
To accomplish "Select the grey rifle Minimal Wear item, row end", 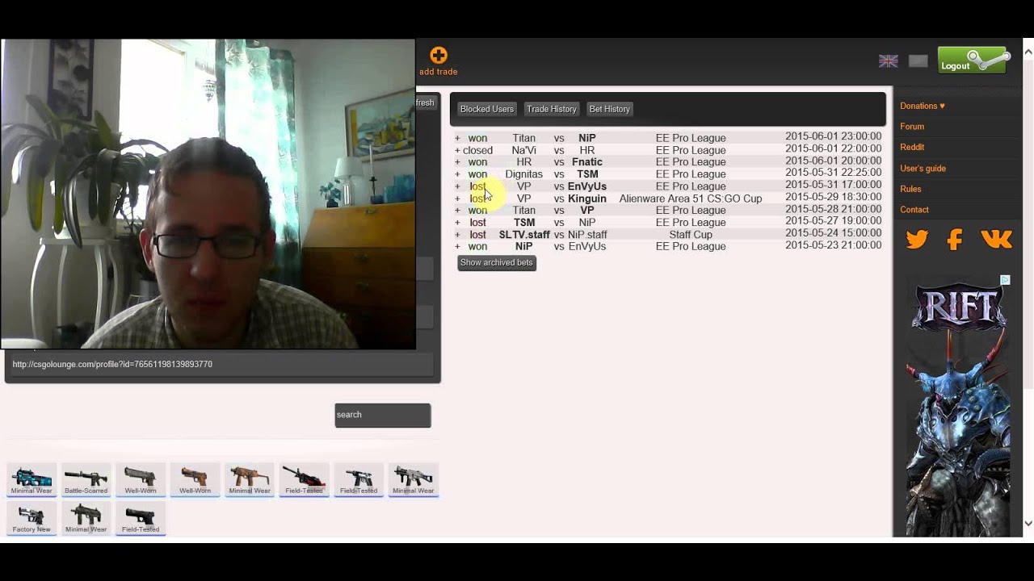I will pos(413,479).
